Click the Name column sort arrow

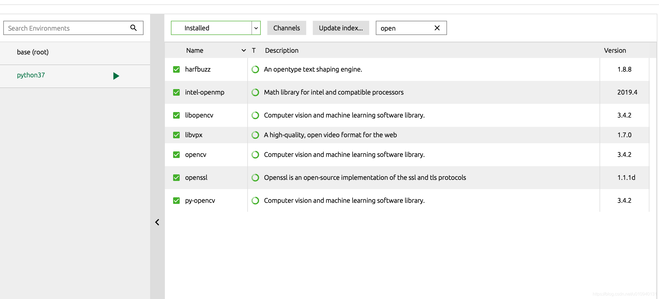(243, 50)
